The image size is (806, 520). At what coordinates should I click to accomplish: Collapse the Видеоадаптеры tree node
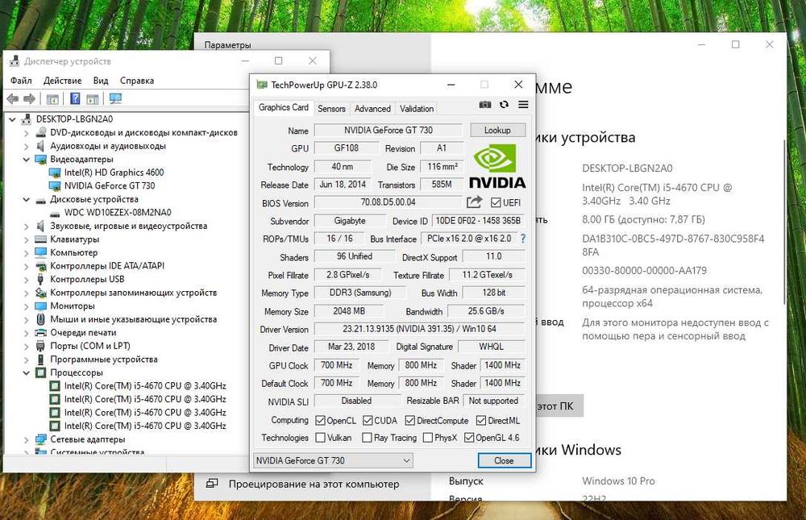[x=27, y=160]
